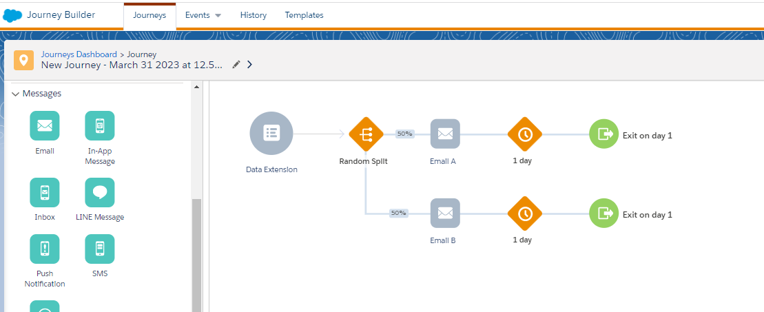Switch to the Journeys tab
Screen dimensions: 764x312
(x=149, y=15)
